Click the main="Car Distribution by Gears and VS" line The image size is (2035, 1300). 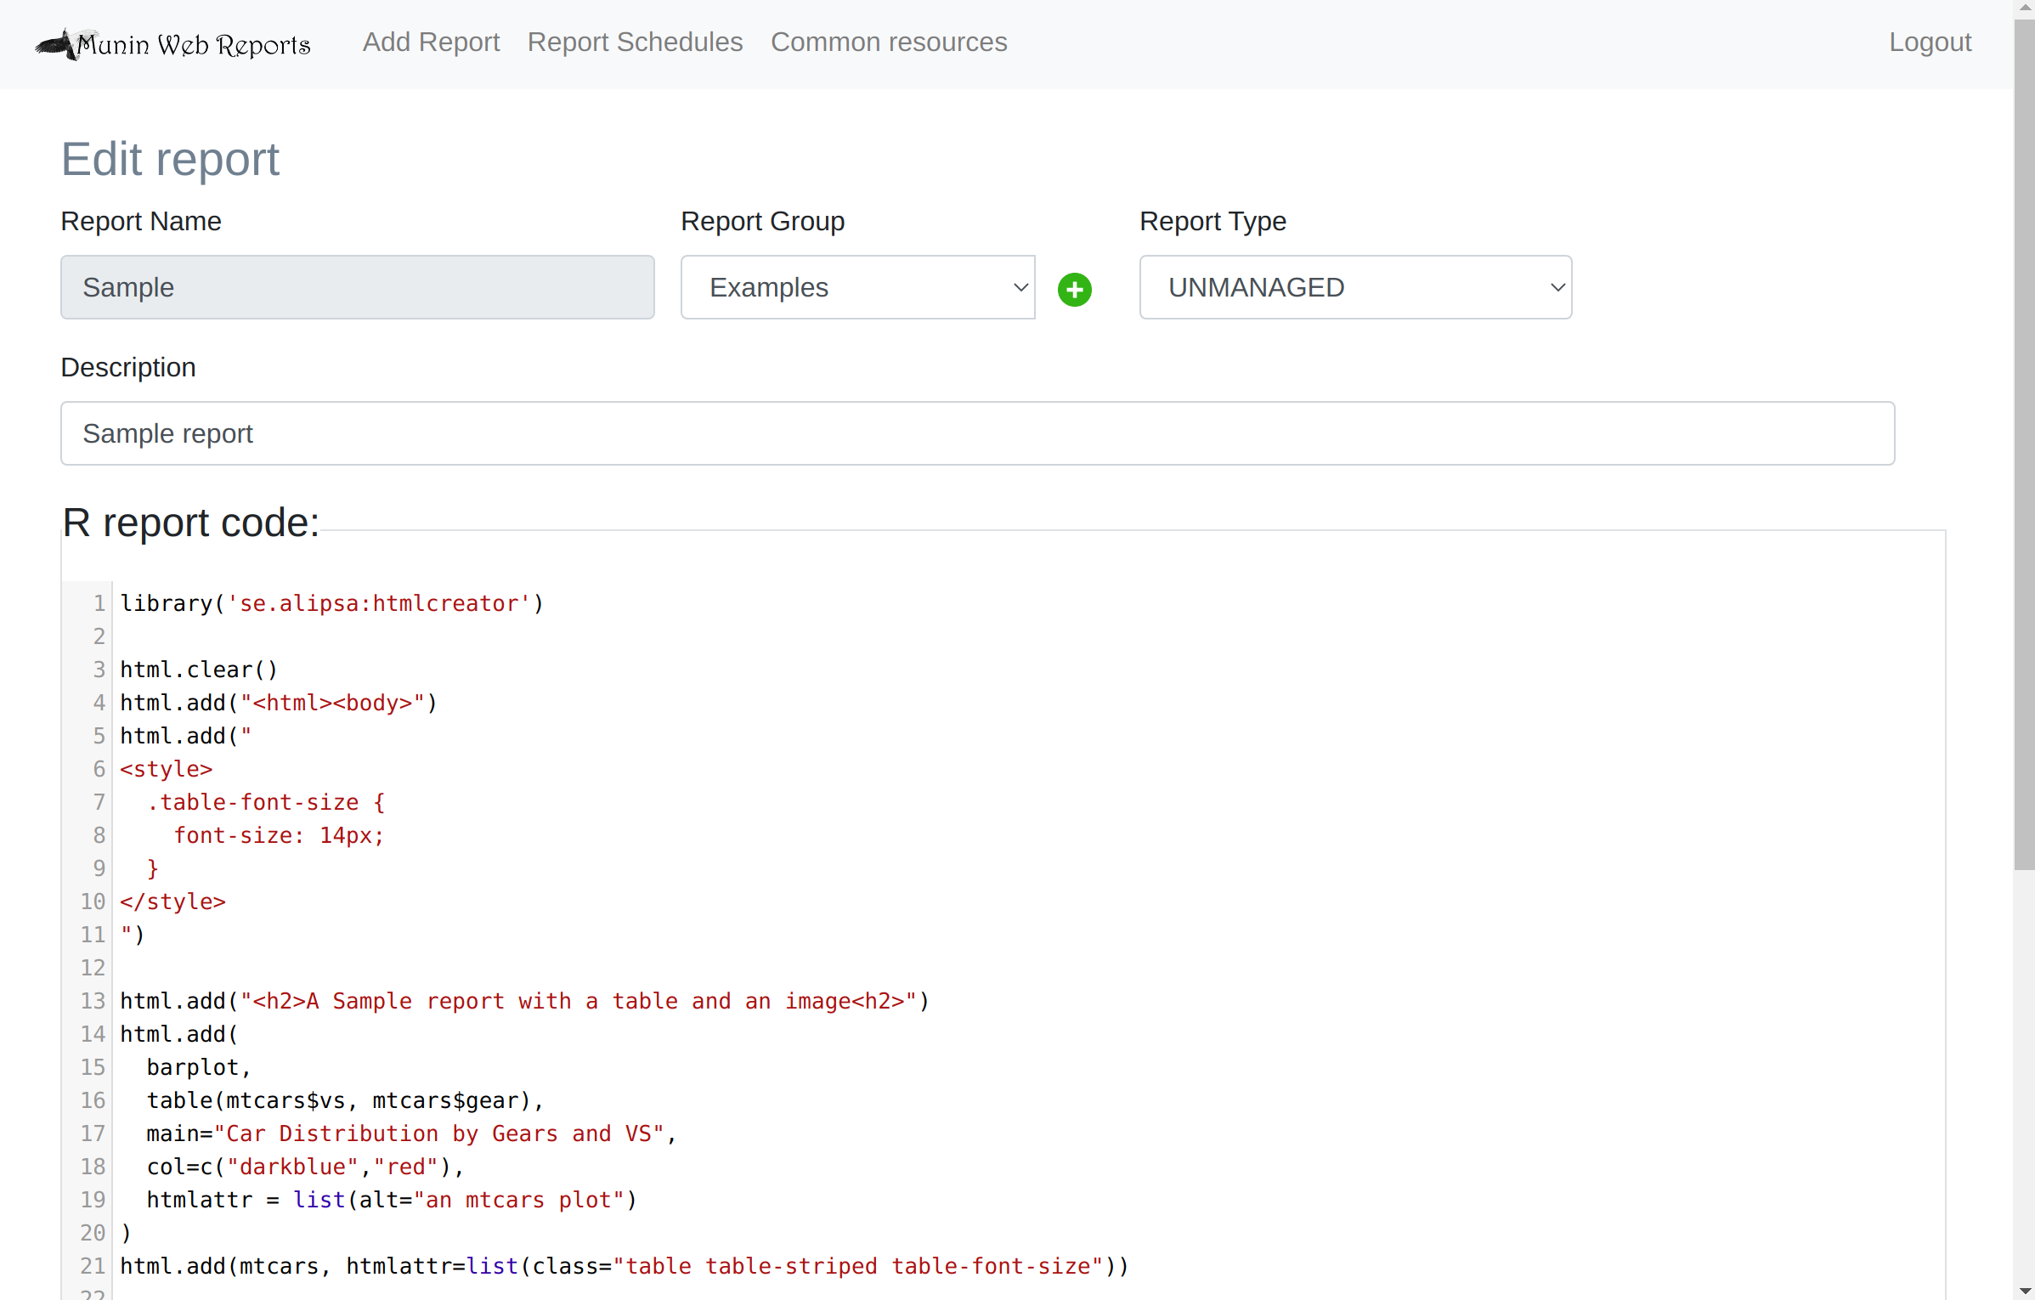411,1133
